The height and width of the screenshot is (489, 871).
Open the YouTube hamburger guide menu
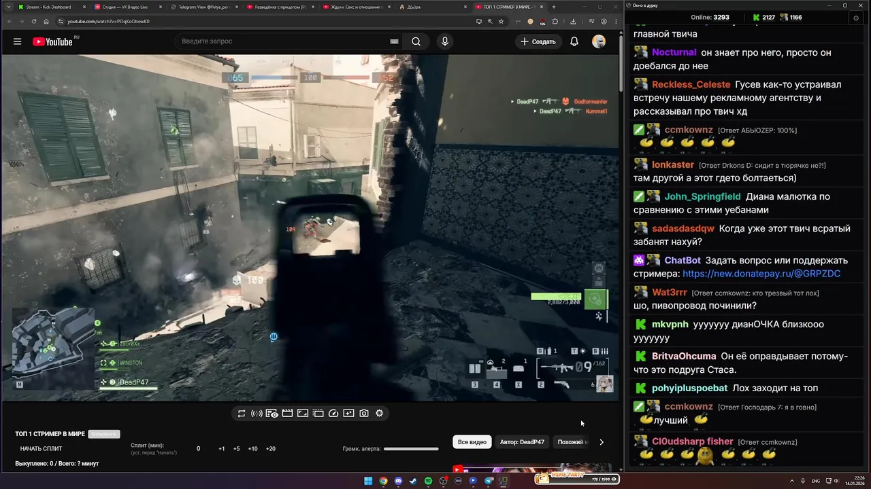17,41
